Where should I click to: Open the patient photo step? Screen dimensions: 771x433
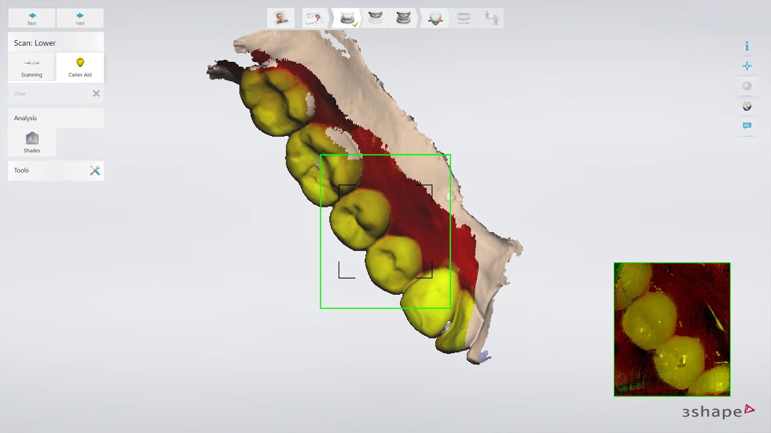[281, 18]
